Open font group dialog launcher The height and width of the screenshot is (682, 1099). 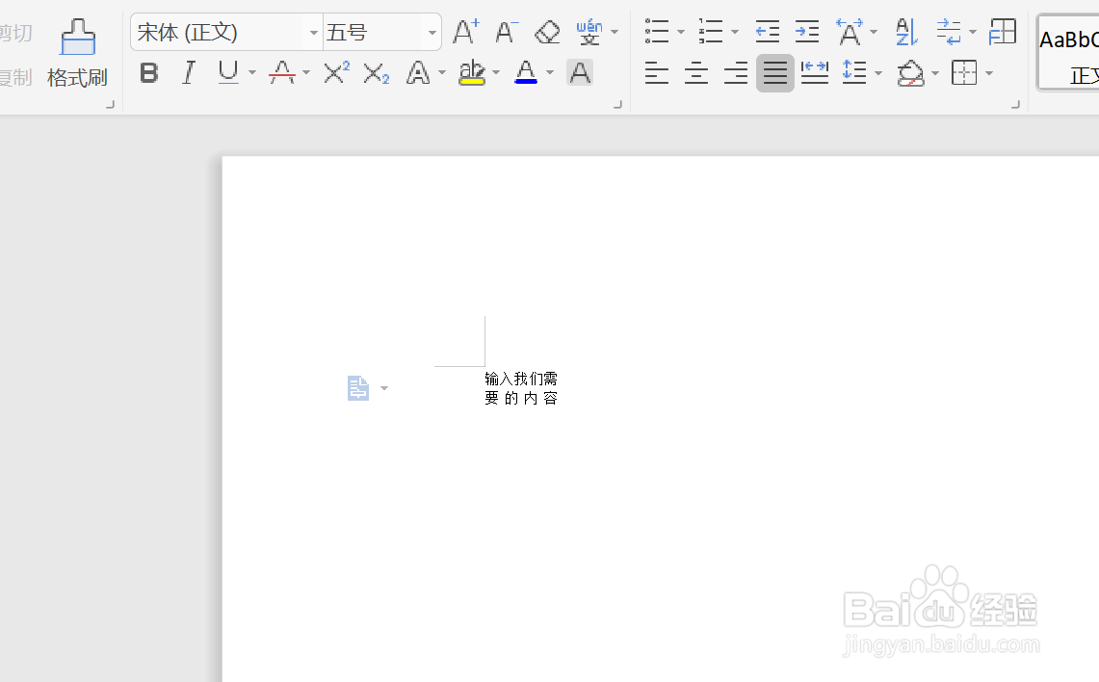617,104
